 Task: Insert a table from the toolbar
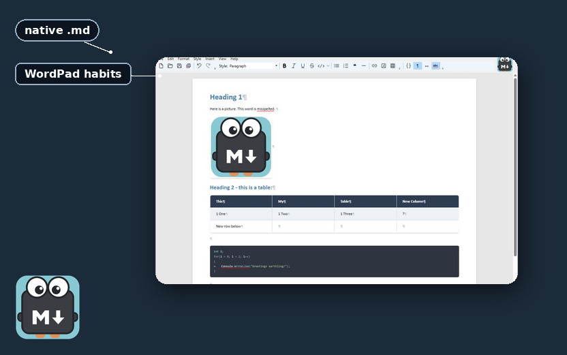[393, 66]
